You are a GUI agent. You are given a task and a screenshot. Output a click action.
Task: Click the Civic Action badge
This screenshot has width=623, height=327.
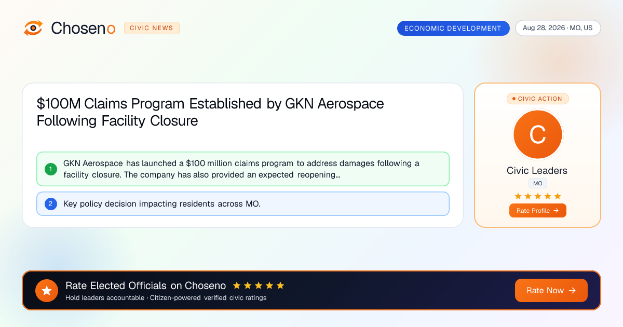[x=537, y=99]
